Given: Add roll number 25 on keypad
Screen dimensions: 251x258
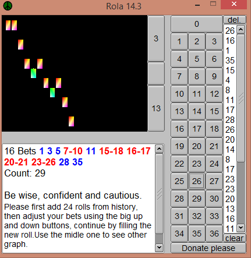Looking at the screenshot, I should pos(179,181).
